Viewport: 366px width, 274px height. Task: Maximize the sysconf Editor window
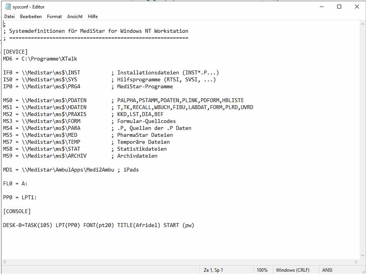pyautogui.click(x=339, y=7)
